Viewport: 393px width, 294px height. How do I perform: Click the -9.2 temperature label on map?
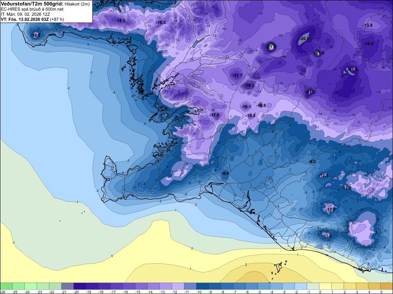point(312,162)
